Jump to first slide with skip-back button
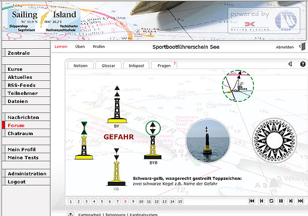 click(x=252, y=201)
